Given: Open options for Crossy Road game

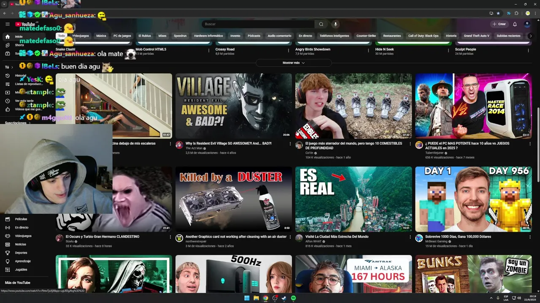Looking at the screenshot, I should pos(289,50).
